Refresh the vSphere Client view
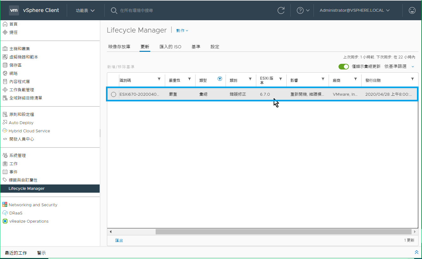 click(x=281, y=10)
